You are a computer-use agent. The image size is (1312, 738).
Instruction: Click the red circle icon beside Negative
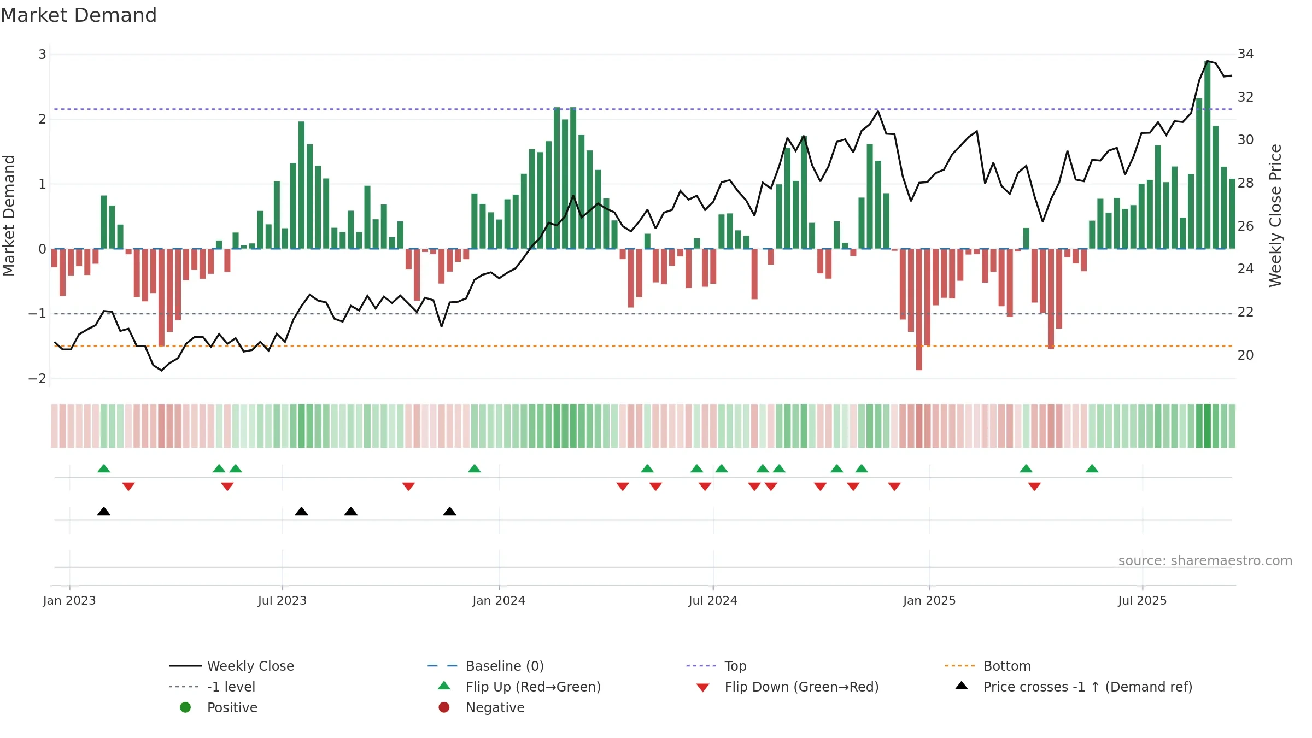pyautogui.click(x=444, y=707)
